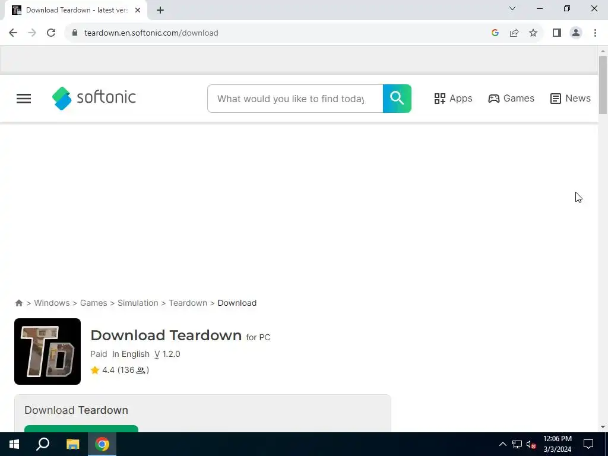Open the News section
Viewport: 608px width, 456px height.
[x=571, y=99]
